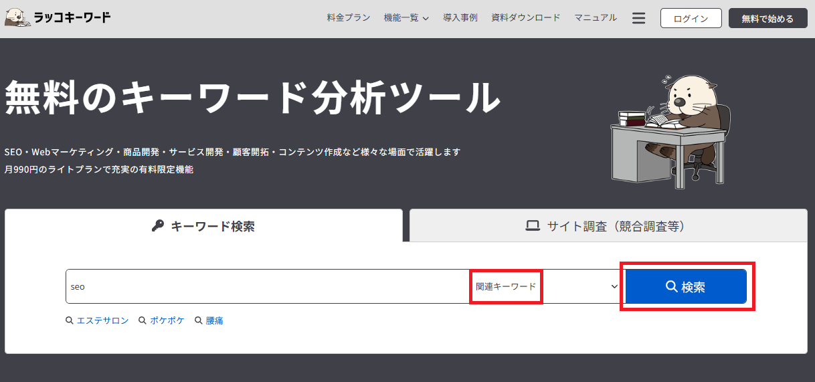
Task: Switch to the キーワード検索 tab
Action: (203, 225)
